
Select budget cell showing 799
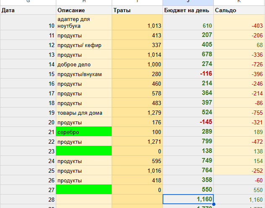click(188, 141)
